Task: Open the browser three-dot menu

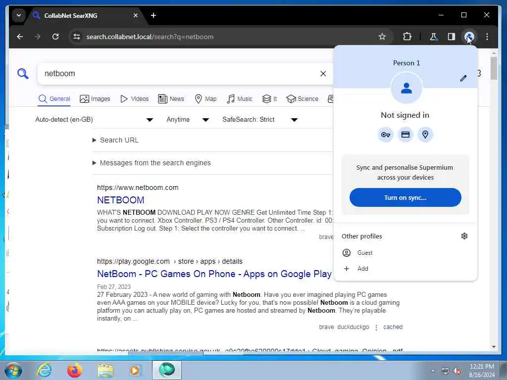Action: pyautogui.click(x=487, y=37)
